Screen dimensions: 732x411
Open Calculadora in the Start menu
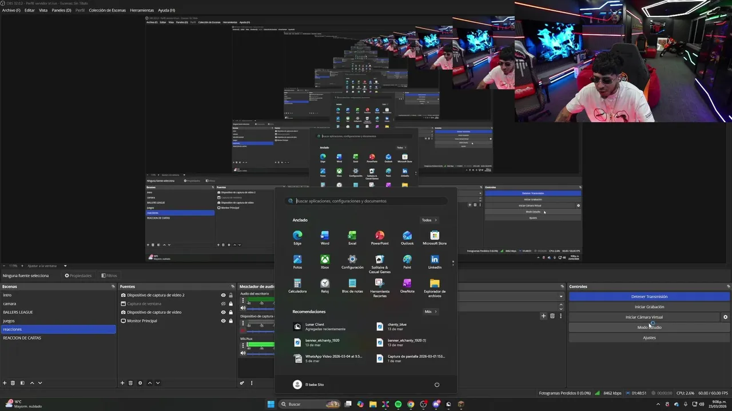[x=297, y=286]
